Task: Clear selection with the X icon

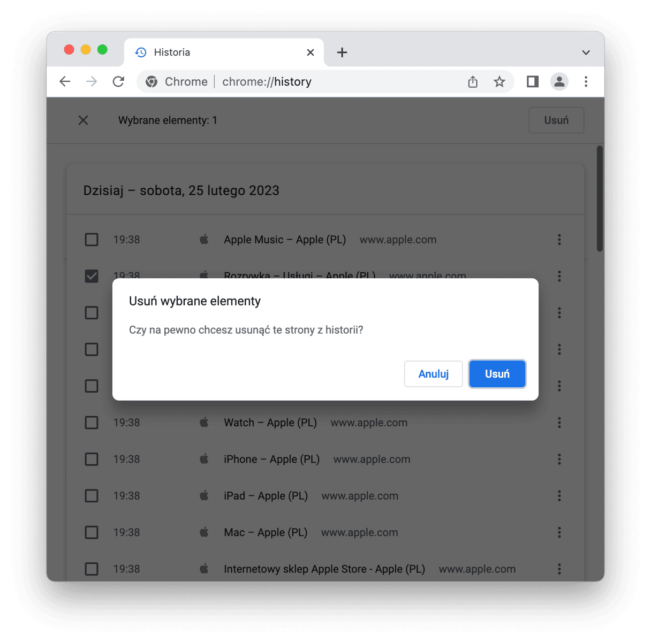Action: coord(83,120)
